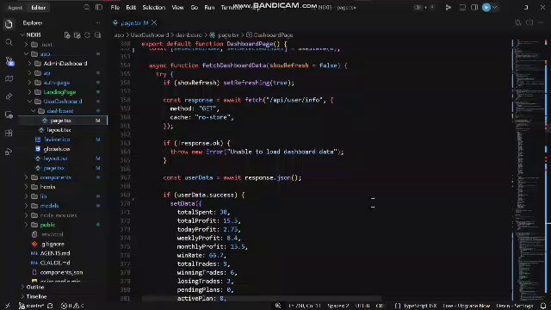The height and width of the screenshot is (310, 551).
Task: Open the Explorer view in activity bar
Action: pos(9,24)
